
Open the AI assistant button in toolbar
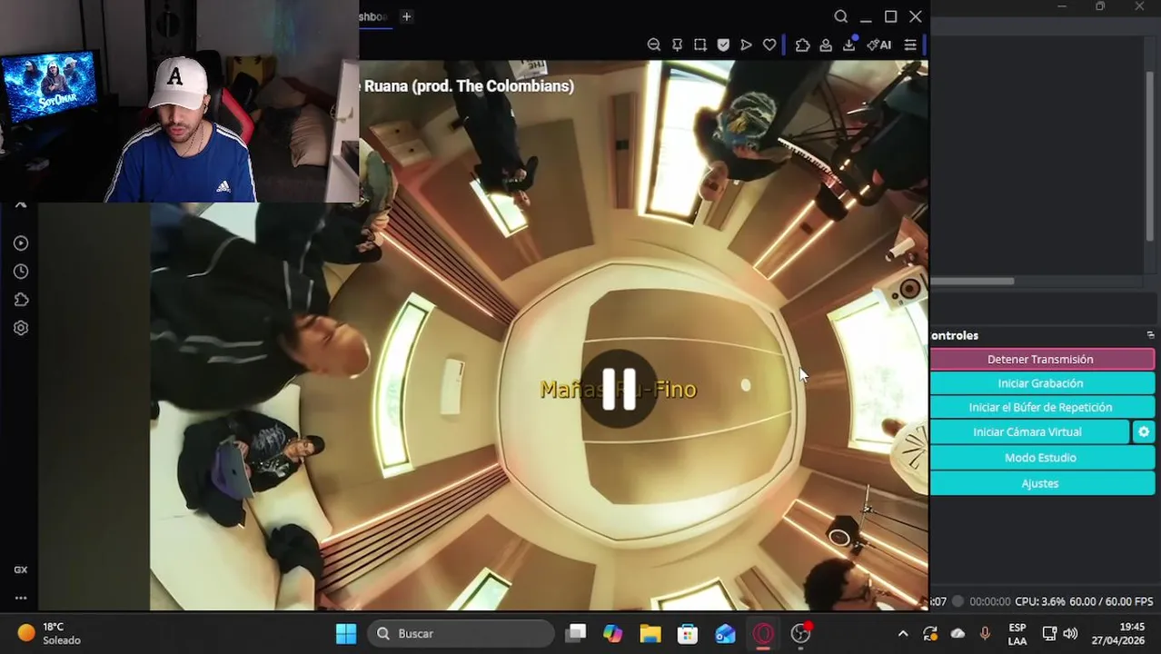[x=878, y=45]
